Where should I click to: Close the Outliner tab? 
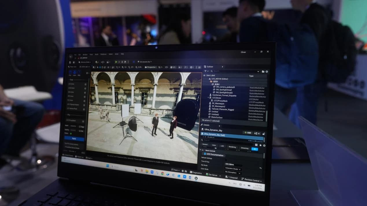click(x=222, y=67)
